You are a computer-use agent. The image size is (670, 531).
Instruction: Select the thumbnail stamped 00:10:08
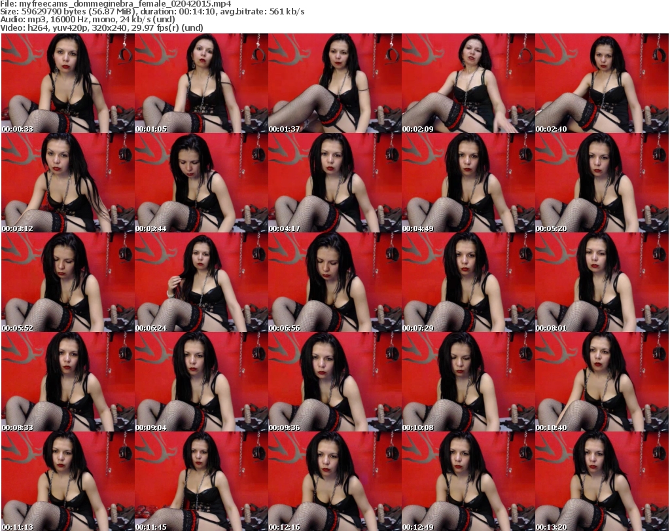[x=468, y=382]
